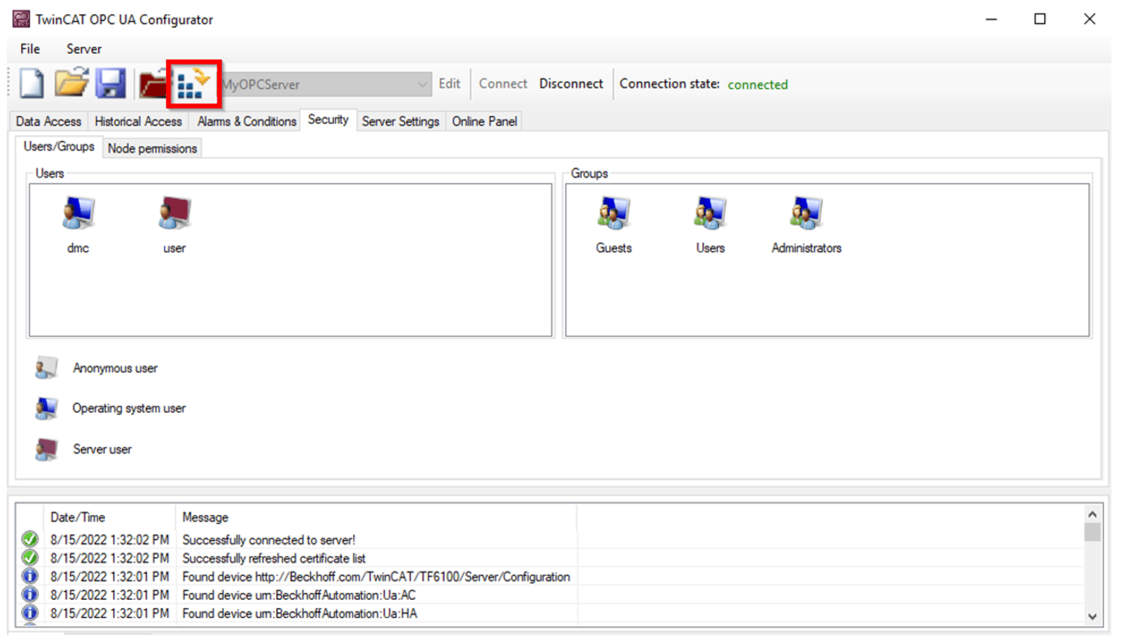Click the 'Found device urn:BeckhoffAutomation:Ua:AC' message

pos(298,595)
